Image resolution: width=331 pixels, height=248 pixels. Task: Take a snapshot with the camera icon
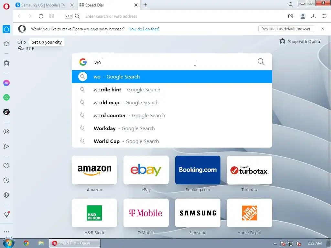pos(291,16)
